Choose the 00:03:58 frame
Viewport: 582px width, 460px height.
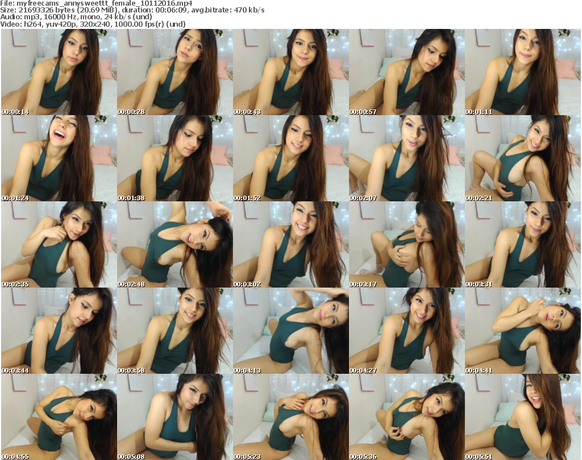pos(175,331)
